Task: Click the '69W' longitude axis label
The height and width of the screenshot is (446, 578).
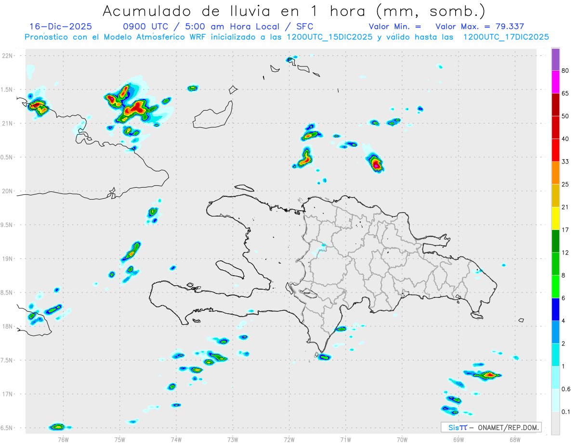Action: click(459, 439)
